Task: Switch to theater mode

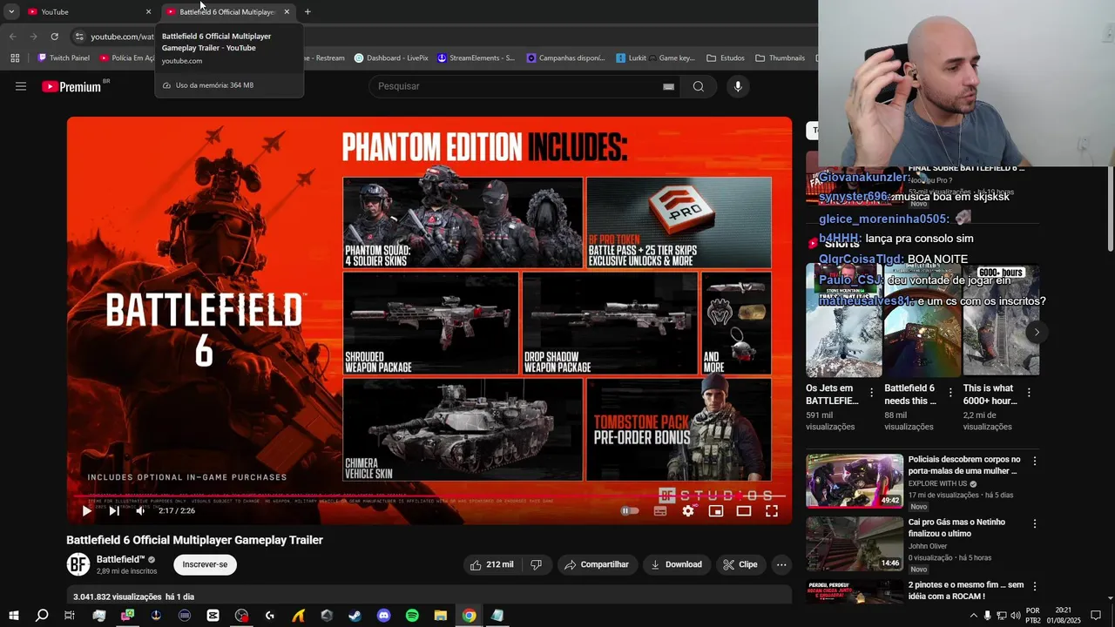Action: pyautogui.click(x=744, y=511)
